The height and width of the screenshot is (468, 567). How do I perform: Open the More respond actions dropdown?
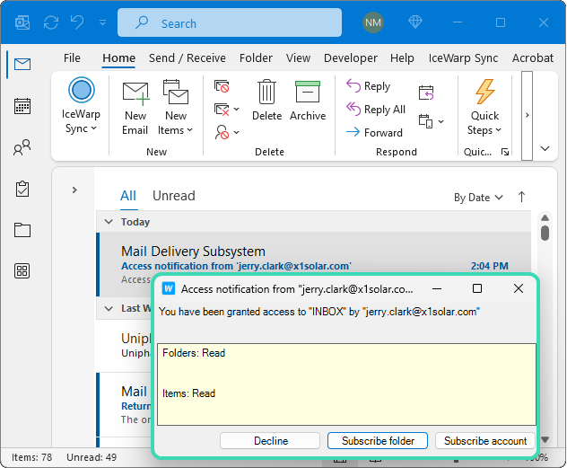click(x=431, y=121)
